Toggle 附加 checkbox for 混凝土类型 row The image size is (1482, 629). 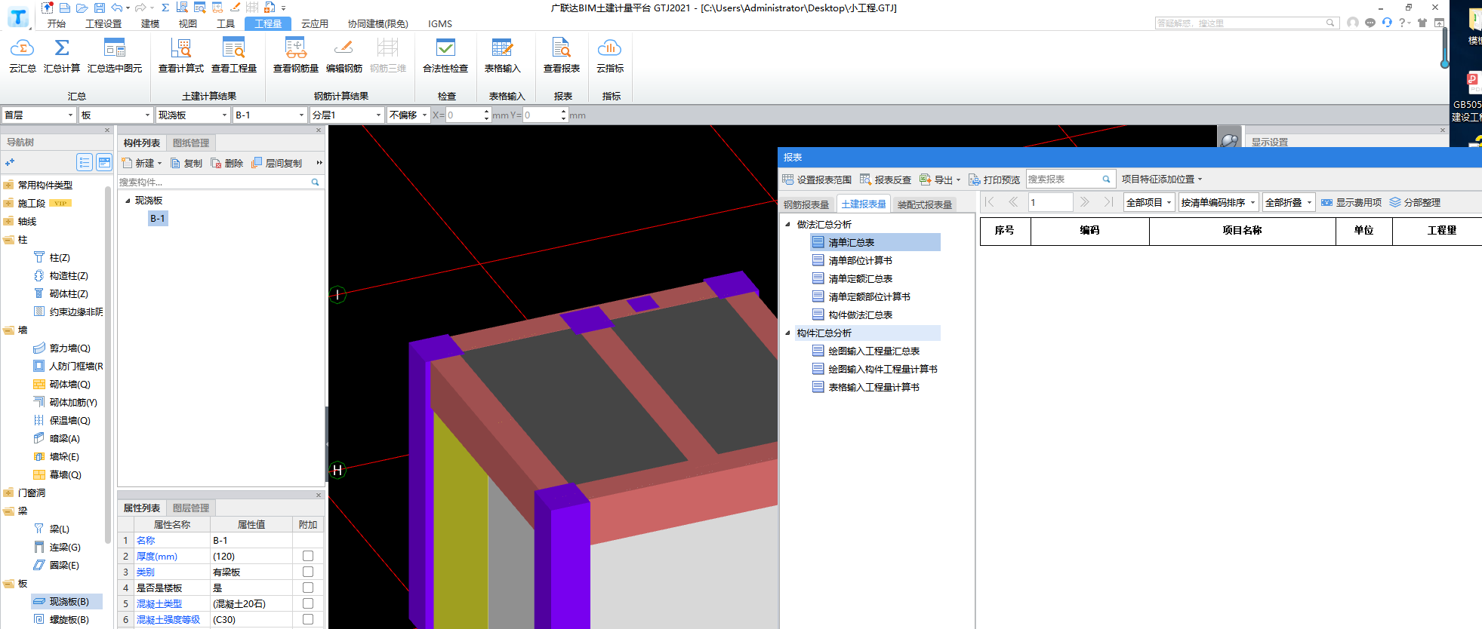click(x=308, y=603)
